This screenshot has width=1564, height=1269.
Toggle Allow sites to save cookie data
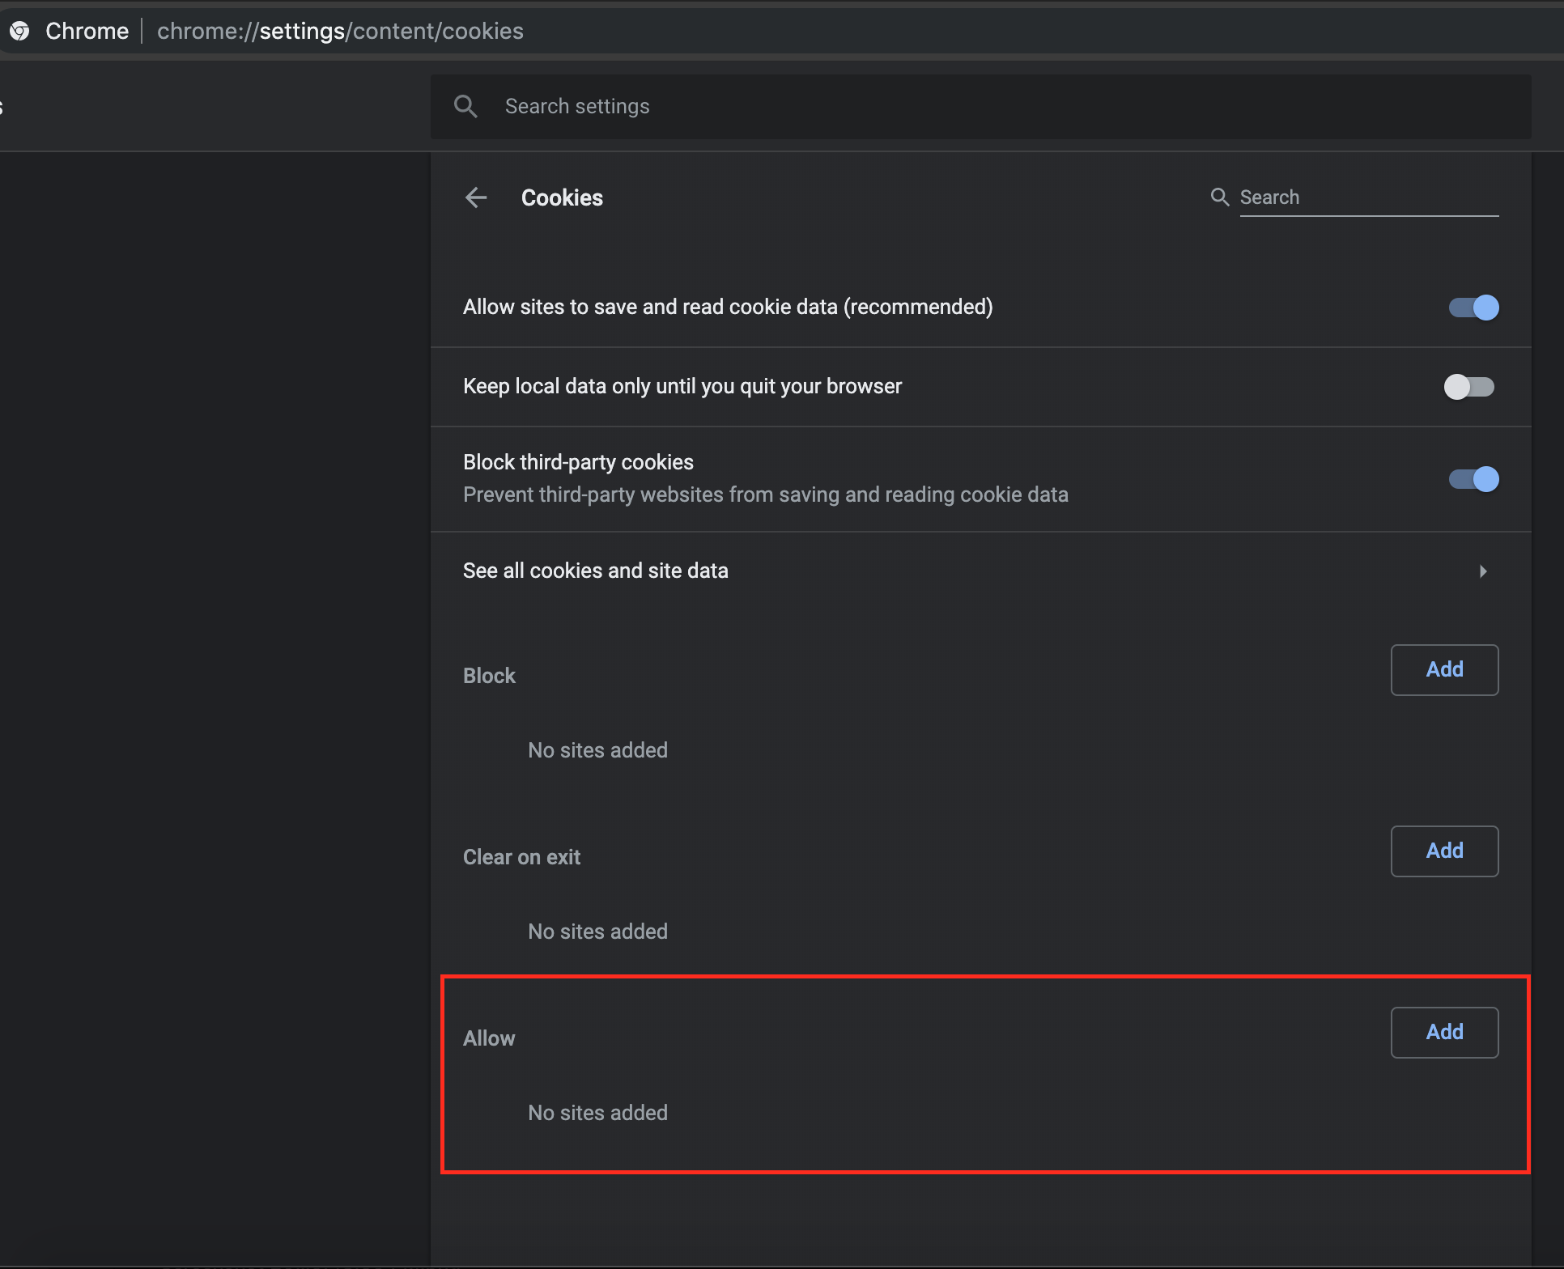1473,308
